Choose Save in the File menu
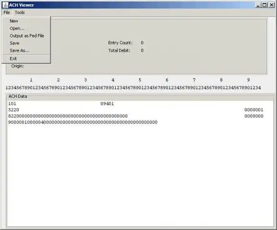Viewport: 277px width, 230px height. click(x=26, y=43)
